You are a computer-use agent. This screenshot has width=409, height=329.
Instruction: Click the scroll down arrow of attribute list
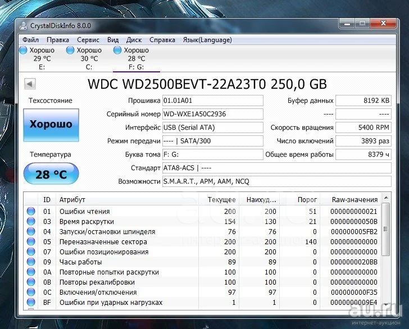[386, 304]
